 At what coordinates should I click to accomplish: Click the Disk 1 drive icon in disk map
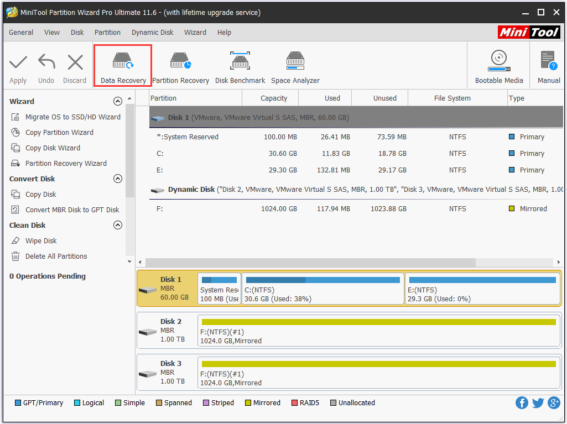tap(148, 290)
